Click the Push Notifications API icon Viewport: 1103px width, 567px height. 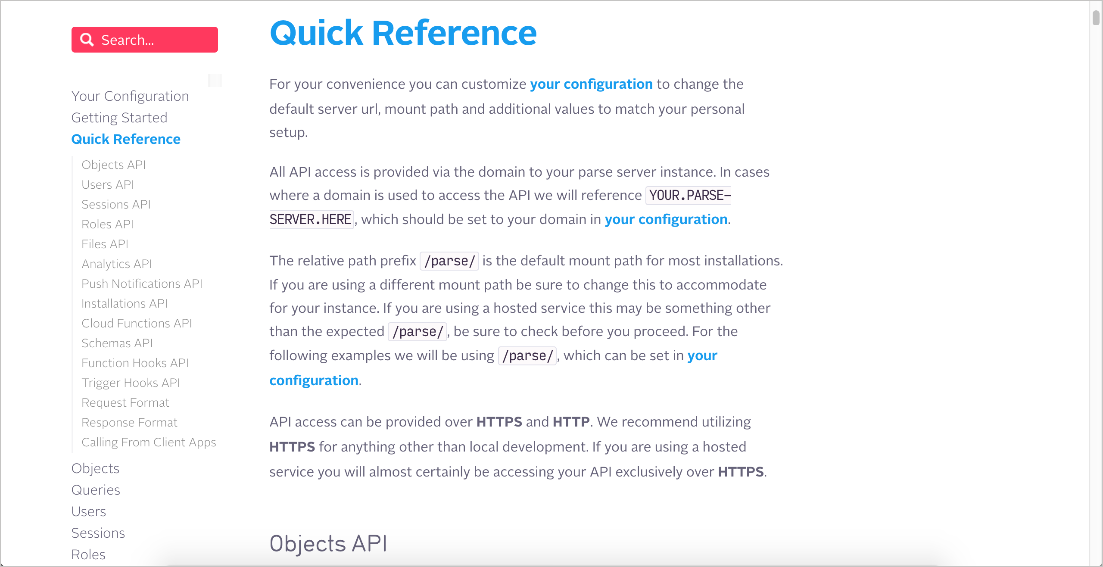pyautogui.click(x=142, y=283)
